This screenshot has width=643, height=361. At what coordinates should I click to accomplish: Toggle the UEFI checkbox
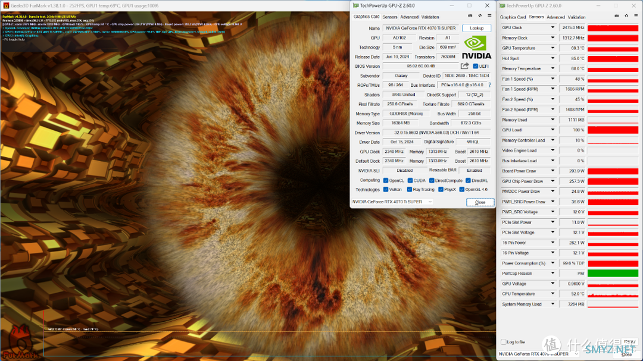click(475, 66)
